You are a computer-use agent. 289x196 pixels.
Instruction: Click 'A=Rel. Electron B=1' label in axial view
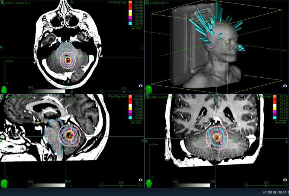pos(16,3)
